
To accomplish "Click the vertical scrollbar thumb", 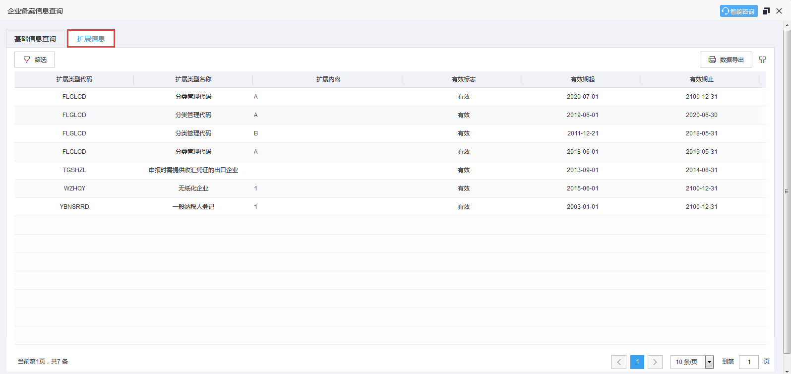I will [x=787, y=191].
